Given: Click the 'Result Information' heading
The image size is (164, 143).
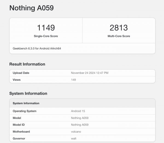Looking at the screenshot, I should click(27, 64).
